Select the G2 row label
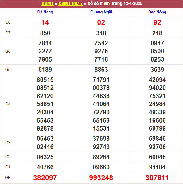Screen dimensions: 183x184 [8, 157]
